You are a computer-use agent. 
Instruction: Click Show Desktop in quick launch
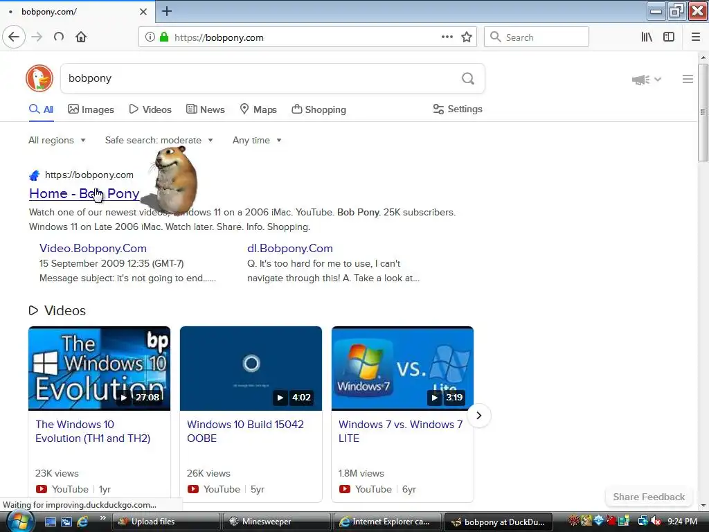pos(50,522)
